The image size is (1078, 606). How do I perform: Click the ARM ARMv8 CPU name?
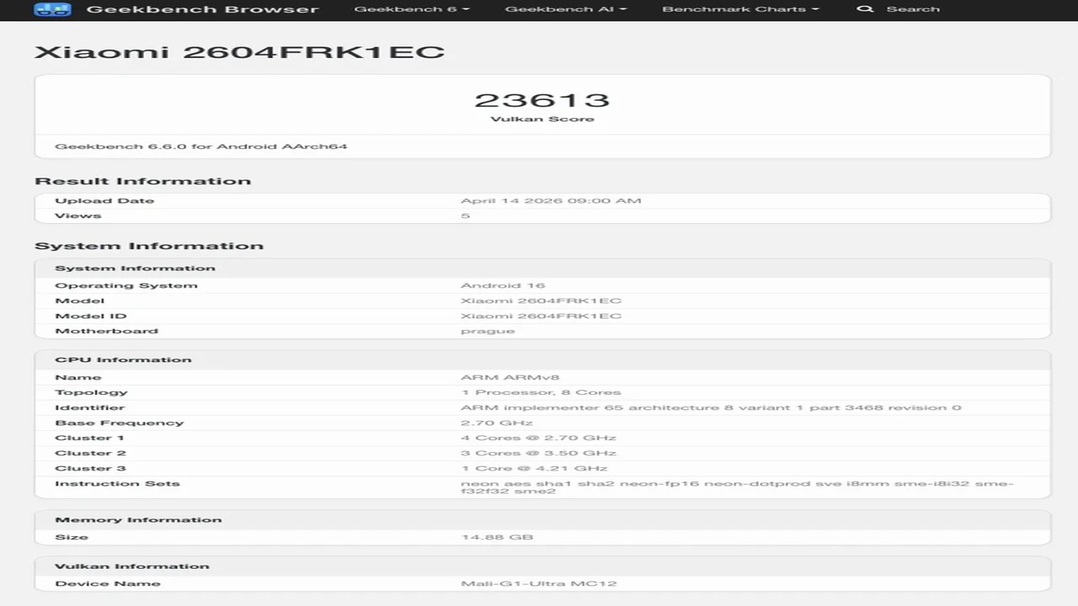[x=510, y=377]
